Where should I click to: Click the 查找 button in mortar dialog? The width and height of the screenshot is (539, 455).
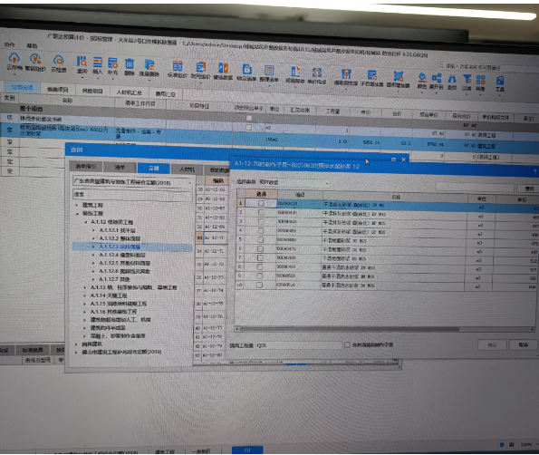pos(529,189)
